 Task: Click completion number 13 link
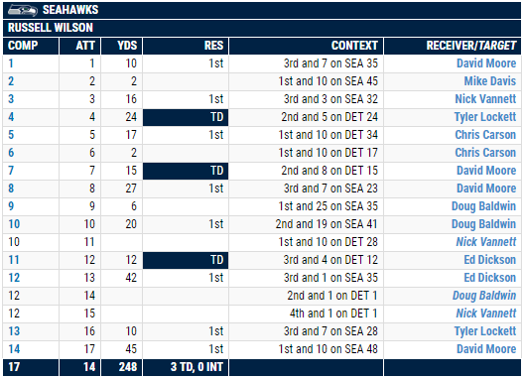click(x=14, y=331)
